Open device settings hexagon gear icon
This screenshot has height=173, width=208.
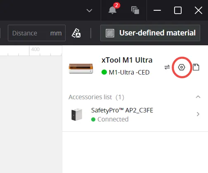click(x=182, y=67)
